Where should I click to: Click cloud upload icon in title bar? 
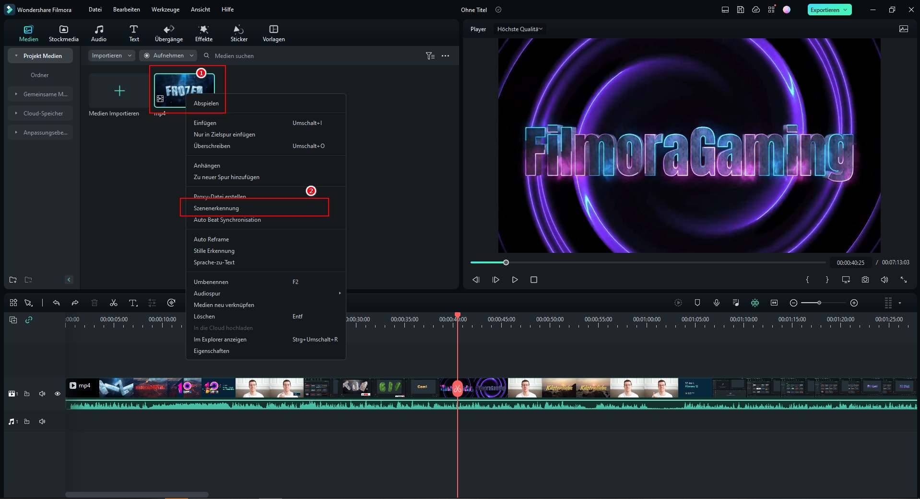pos(756,10)
